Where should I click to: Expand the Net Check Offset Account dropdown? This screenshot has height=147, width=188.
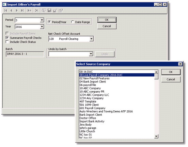[91, 39]
